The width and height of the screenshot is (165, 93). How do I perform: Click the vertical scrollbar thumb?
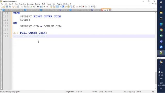156,78
